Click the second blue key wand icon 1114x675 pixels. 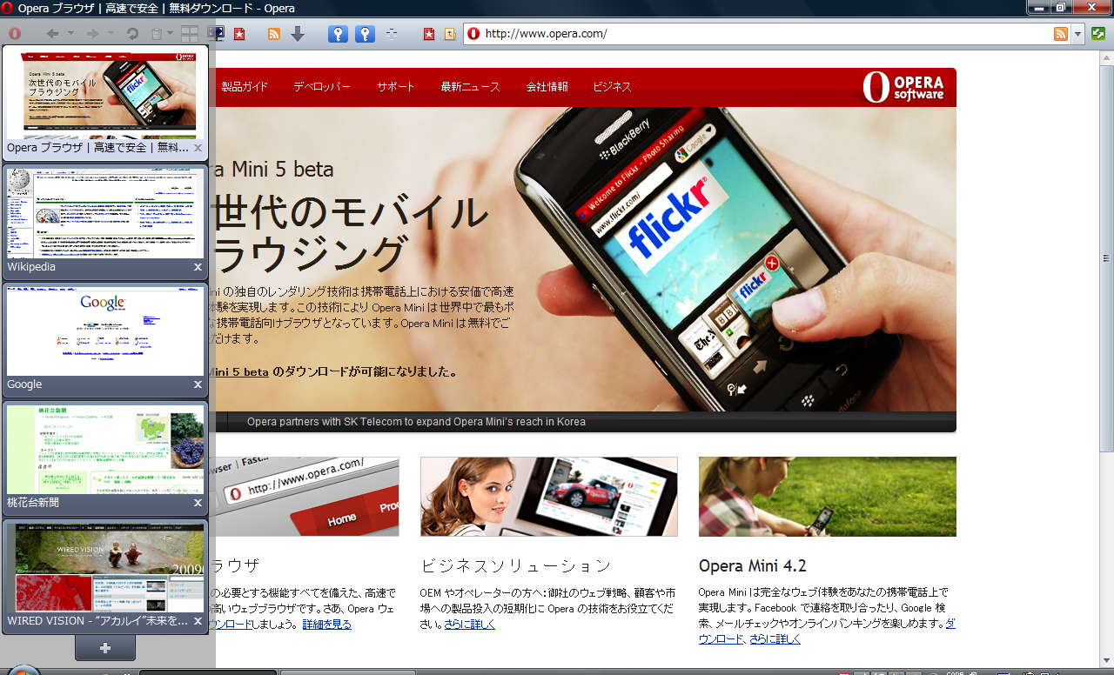coord(366,34)
